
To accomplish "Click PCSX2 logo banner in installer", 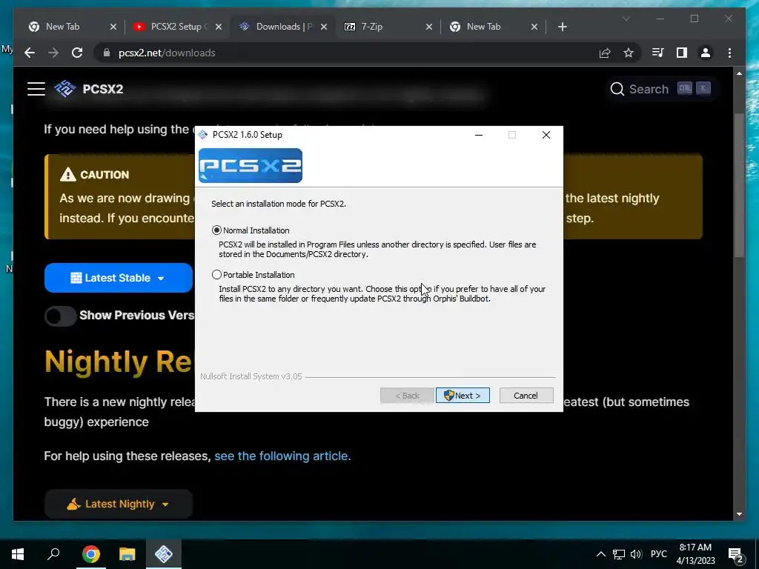I will point(251,165).
